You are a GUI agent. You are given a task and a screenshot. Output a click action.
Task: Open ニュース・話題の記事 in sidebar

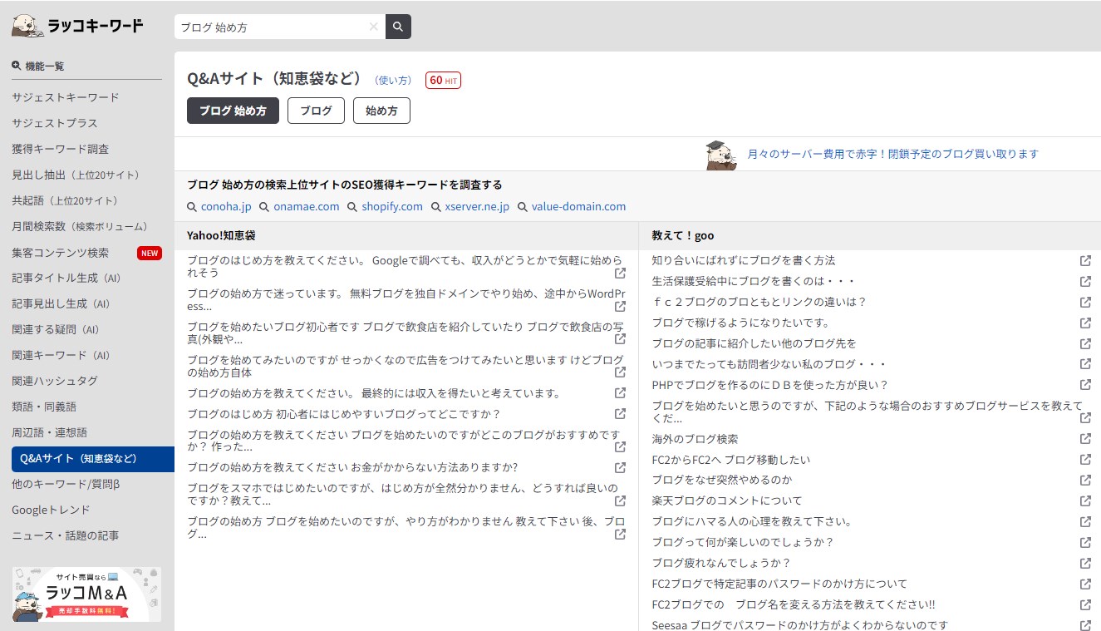(66, 535)
